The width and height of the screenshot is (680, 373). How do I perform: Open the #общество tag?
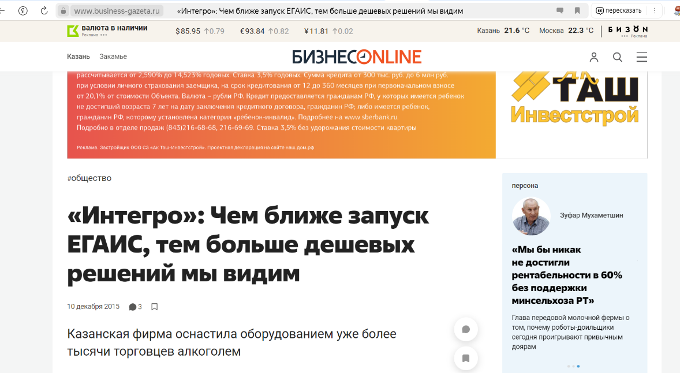(x=89, y=178)
